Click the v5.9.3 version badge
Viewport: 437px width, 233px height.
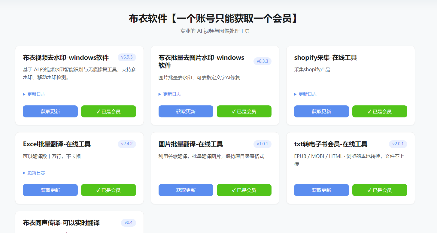coord(127,57)
